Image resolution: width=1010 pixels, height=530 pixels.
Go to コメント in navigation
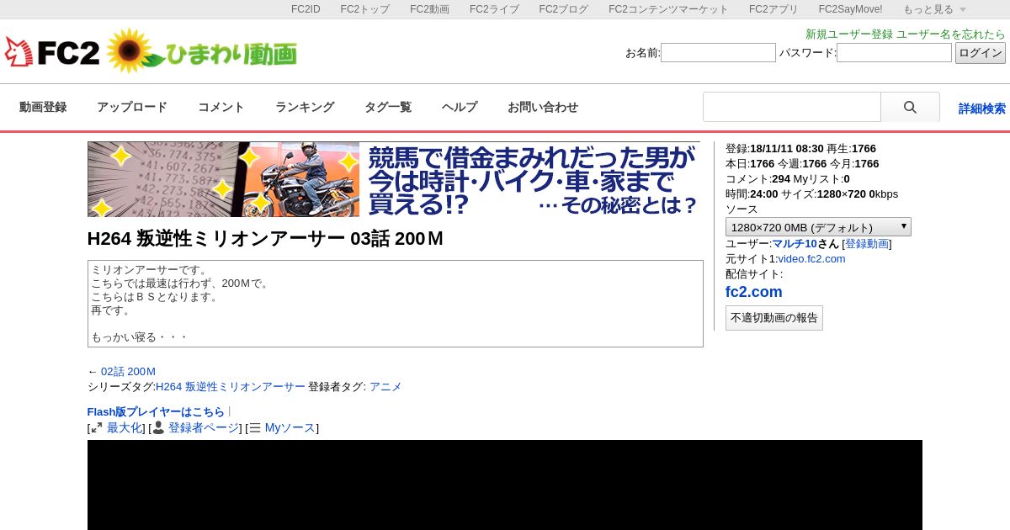click(221, 108)
